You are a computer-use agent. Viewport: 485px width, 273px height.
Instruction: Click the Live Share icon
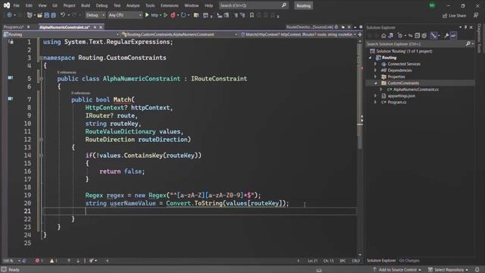coord(445,15)
